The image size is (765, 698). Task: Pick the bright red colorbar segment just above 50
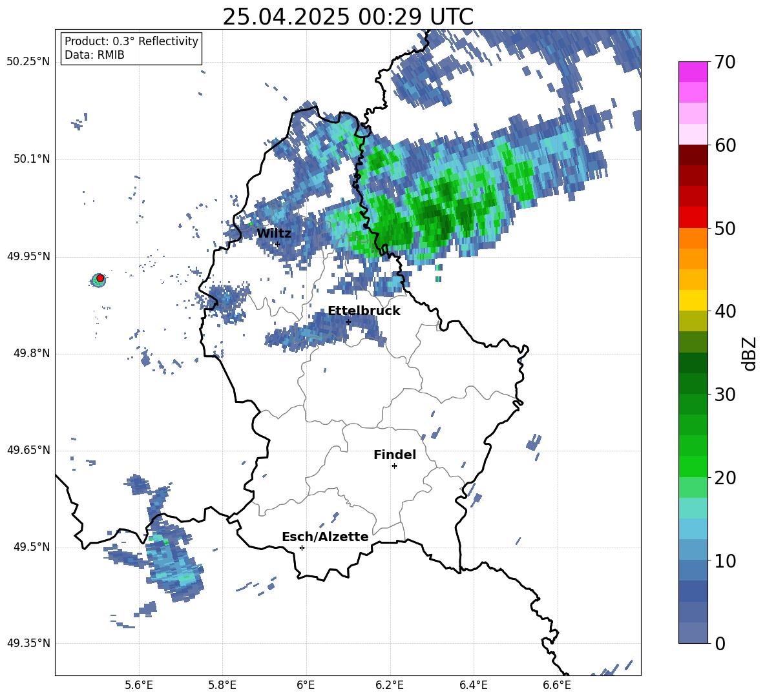pos(693,218)
